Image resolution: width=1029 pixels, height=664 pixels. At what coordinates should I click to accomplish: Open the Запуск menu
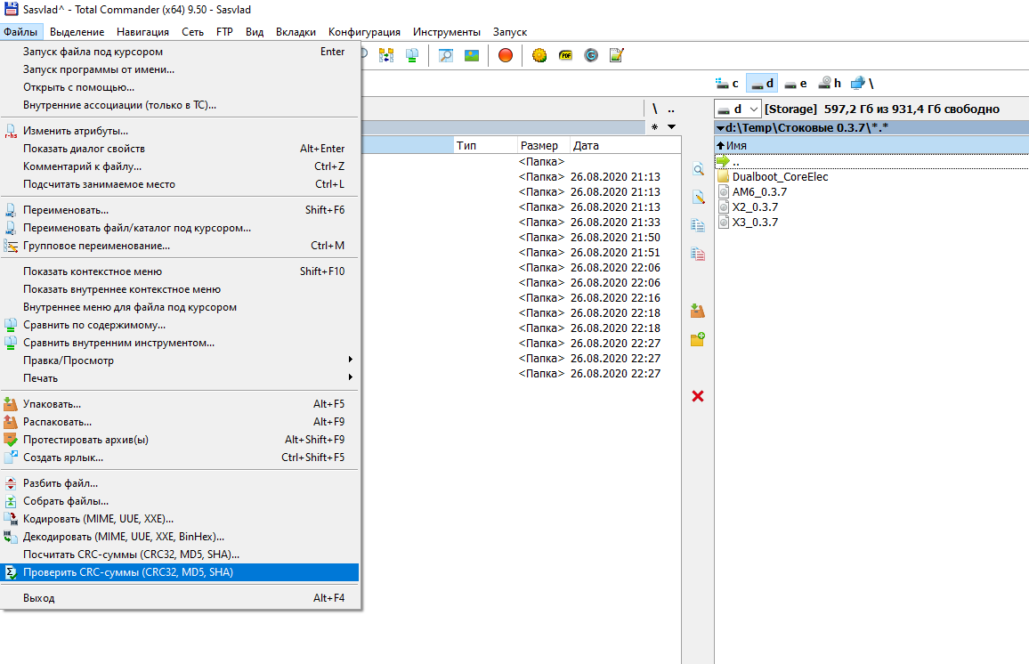[x=510, y=31]
